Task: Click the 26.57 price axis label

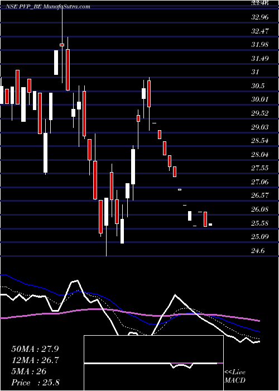Action: (260, 195)
